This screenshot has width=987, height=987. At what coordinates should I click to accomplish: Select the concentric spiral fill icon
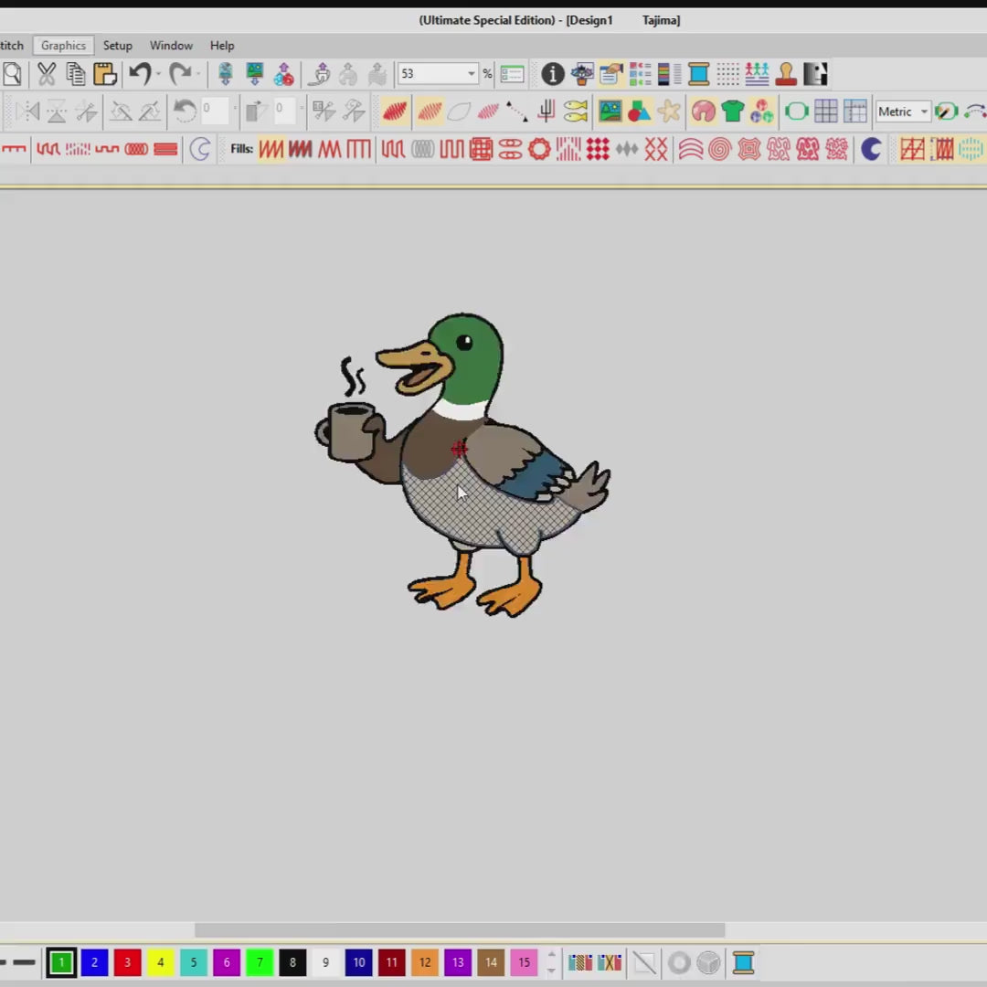[x=720, y=149]
